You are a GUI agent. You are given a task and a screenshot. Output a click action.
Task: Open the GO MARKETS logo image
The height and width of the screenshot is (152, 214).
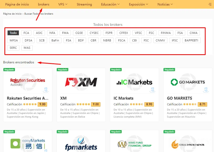pyautogui.click(x=188, y=82)
